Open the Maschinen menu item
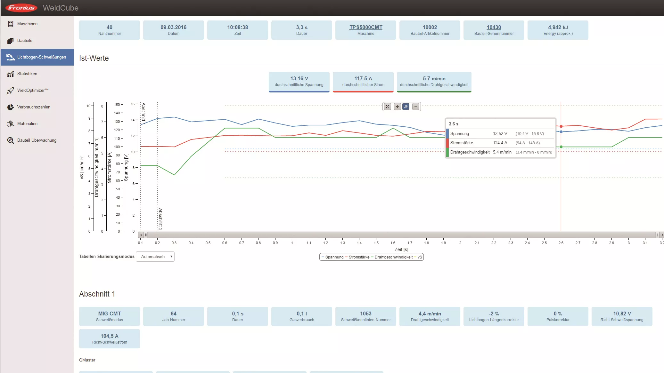 click(37, 24)
